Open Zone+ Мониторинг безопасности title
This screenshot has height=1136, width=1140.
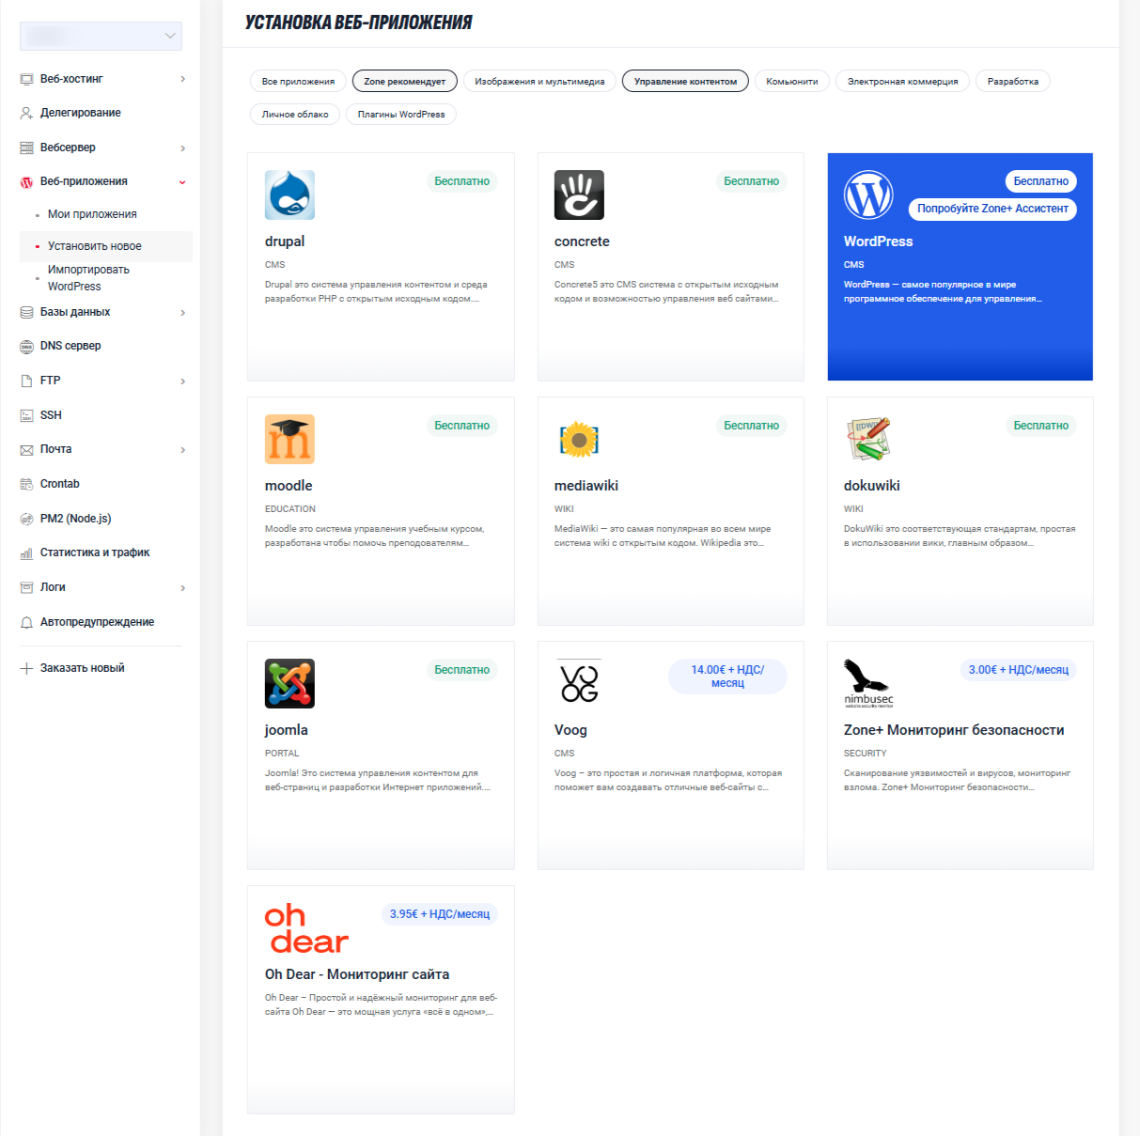pyautogui.click(x=954, y=730)
